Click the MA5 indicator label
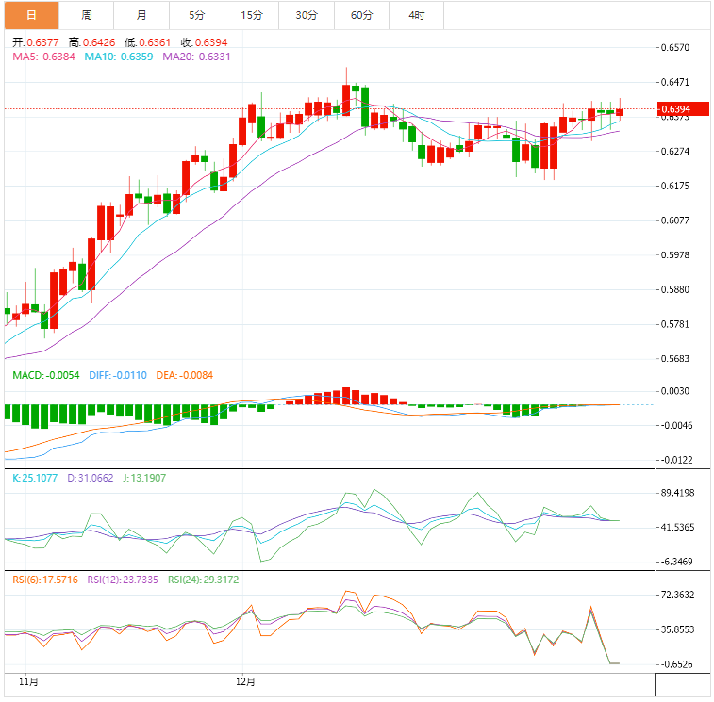 point(43,57)
